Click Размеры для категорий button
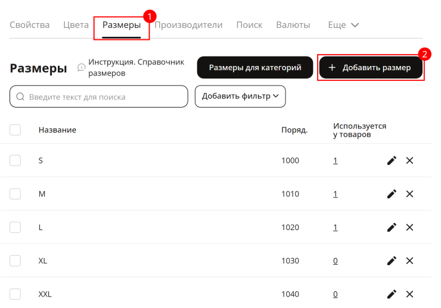Viewport: 441px width, 308px height. click(x=255, y=68)
